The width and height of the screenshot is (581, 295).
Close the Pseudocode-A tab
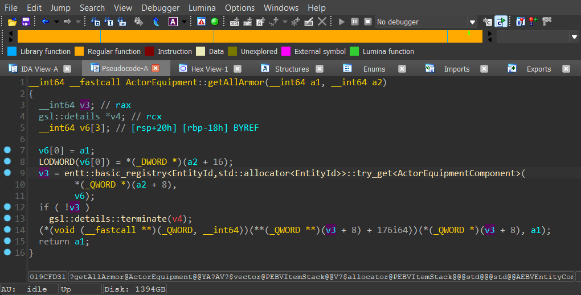coord(155,69)
